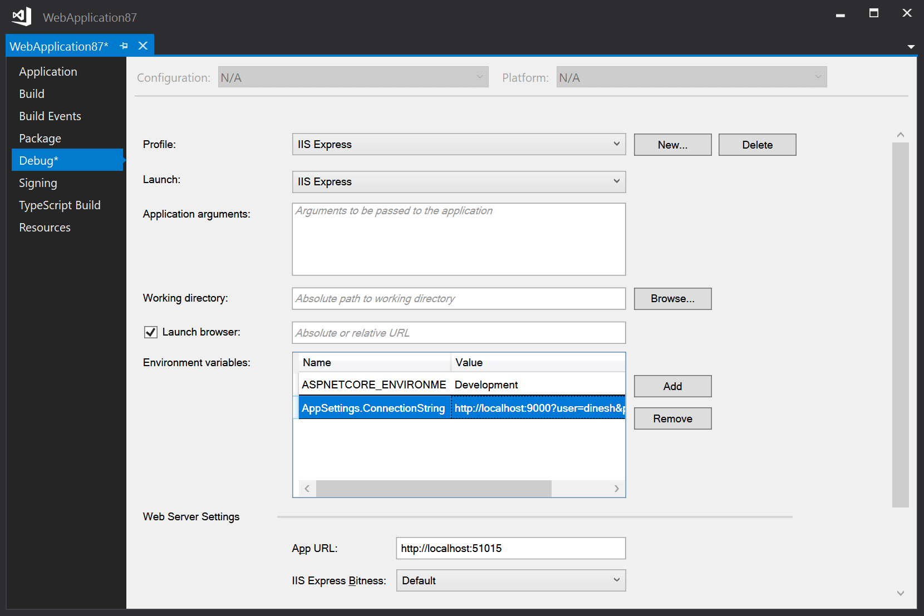Select the Debug page
Image resolution: width=924 pixels, height=616 pixels.
coord(67,160)
